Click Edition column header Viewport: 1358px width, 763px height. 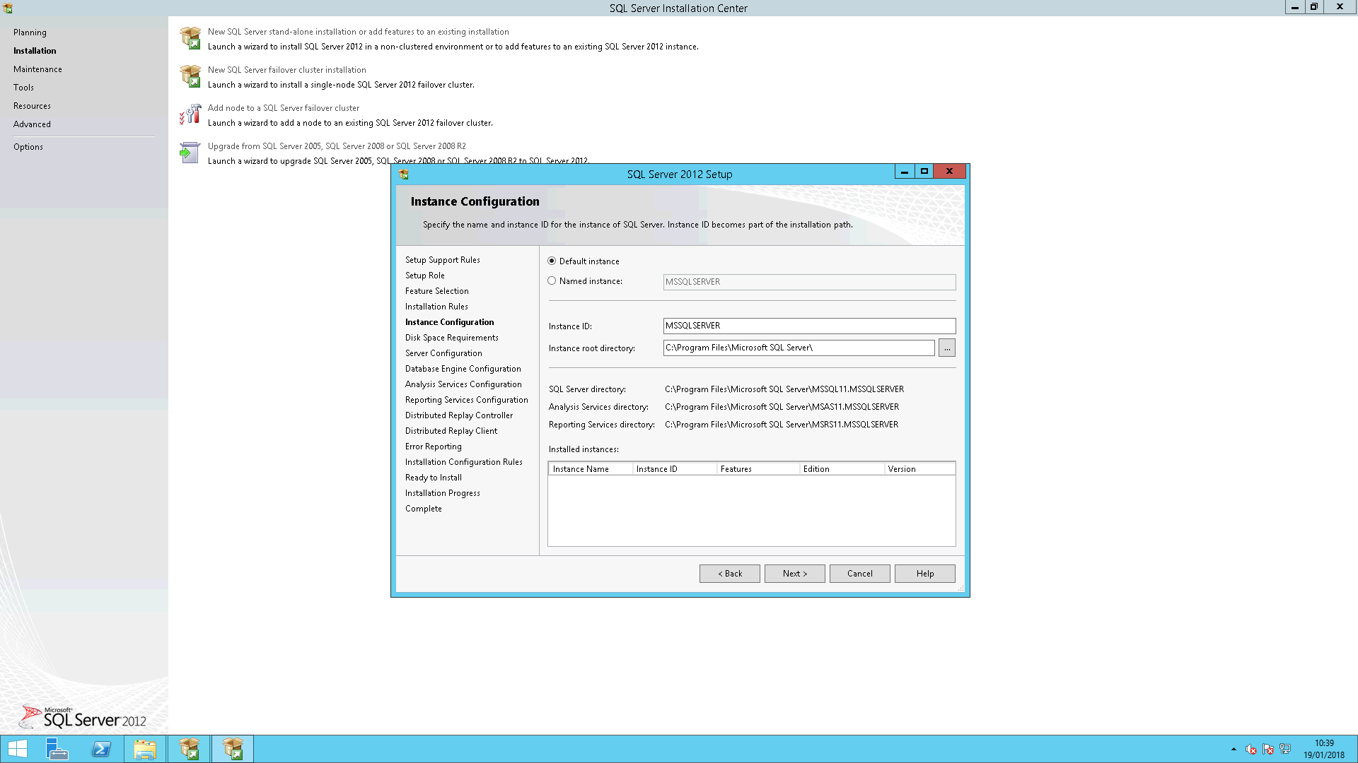click(x=842, y=469)
